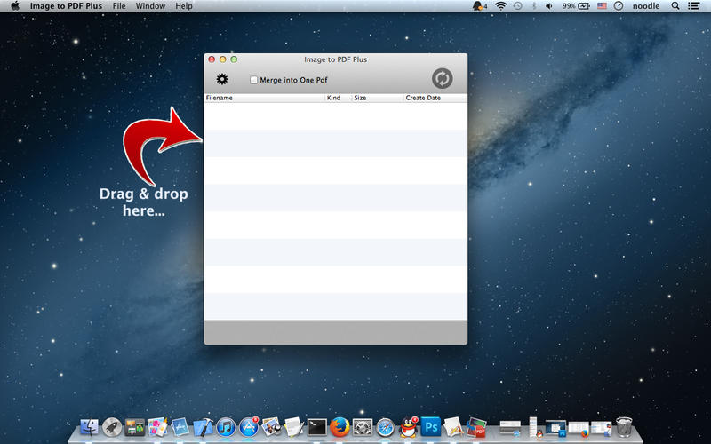Open the noodle user account menu
This screenshot has height=444, width=711.
[646, 6]
